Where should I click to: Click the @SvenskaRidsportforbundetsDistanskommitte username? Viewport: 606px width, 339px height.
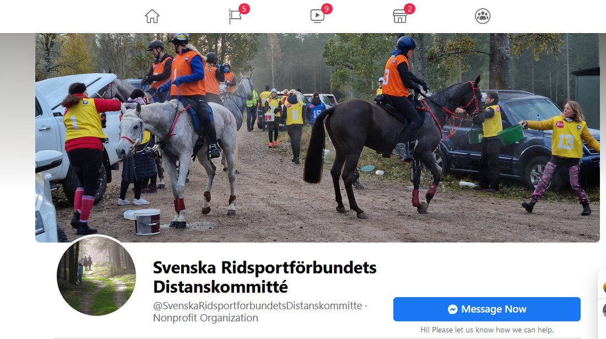click(x=257, y=306)
